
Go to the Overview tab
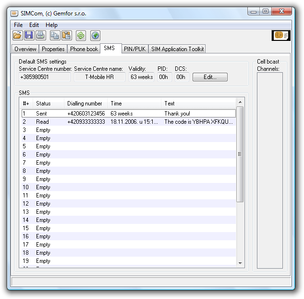click(25, 49)
